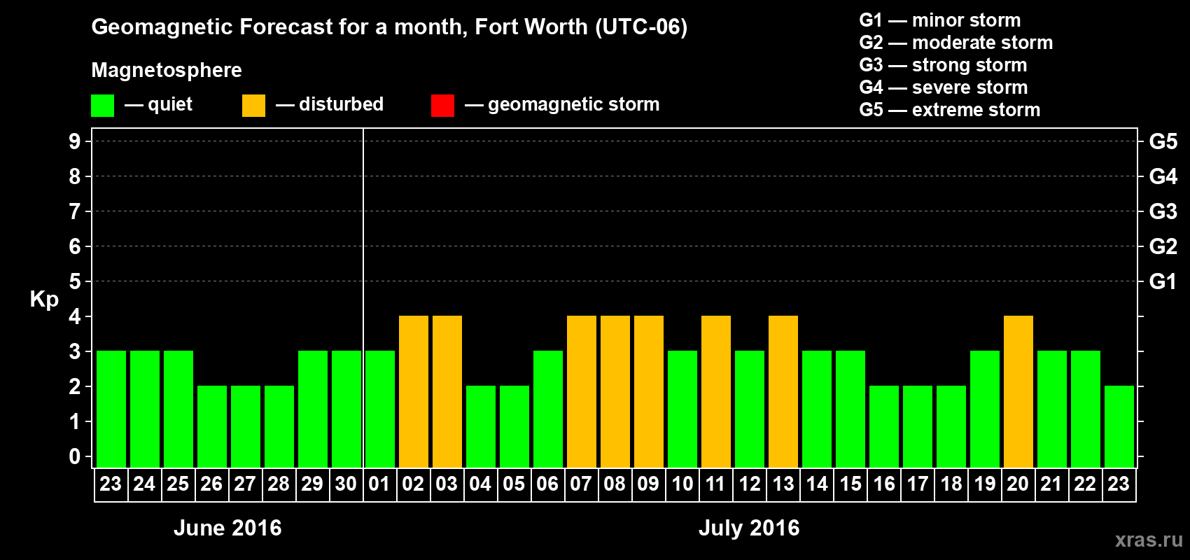Image resolution: width=1190 pixels, height=560 pixels.
Task: Click the green bar for July 16
Action: (884, 426)
